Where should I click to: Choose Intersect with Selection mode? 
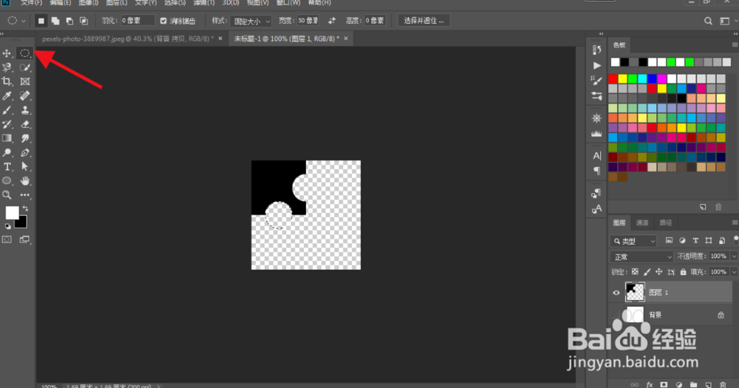pos(84,21)
